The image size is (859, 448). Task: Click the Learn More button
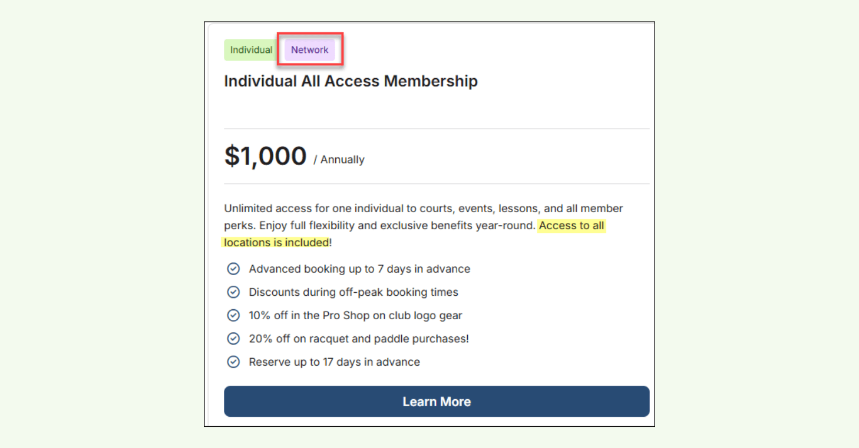[x=437, y=402]
